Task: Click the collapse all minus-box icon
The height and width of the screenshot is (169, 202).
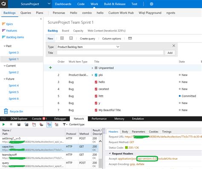Action: coord(71,38)
